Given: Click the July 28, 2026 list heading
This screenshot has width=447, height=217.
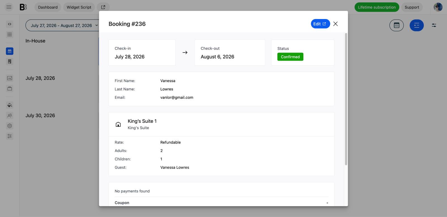Looking at the screenshot, I should tap(40, 78).
